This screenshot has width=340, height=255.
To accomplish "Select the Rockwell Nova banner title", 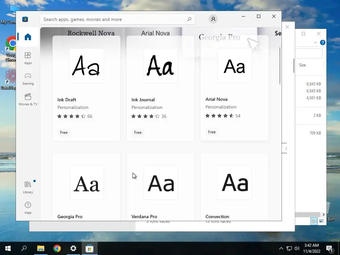I will tap(91, 33).
